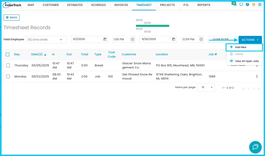The height and width of the screenshot is (156, 265).
Task: Select all timesheet records checkbox
Action: pyautogui.click(x=8, y=54)
